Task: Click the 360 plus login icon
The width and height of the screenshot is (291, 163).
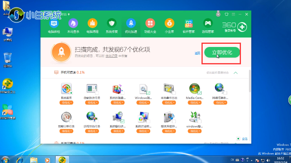Action: pos(242,27)
